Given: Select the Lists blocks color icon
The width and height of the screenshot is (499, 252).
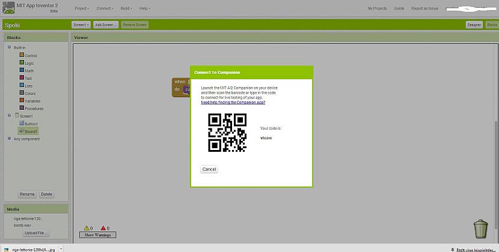Looking at the screenshot, I should (x=22, y=85).
